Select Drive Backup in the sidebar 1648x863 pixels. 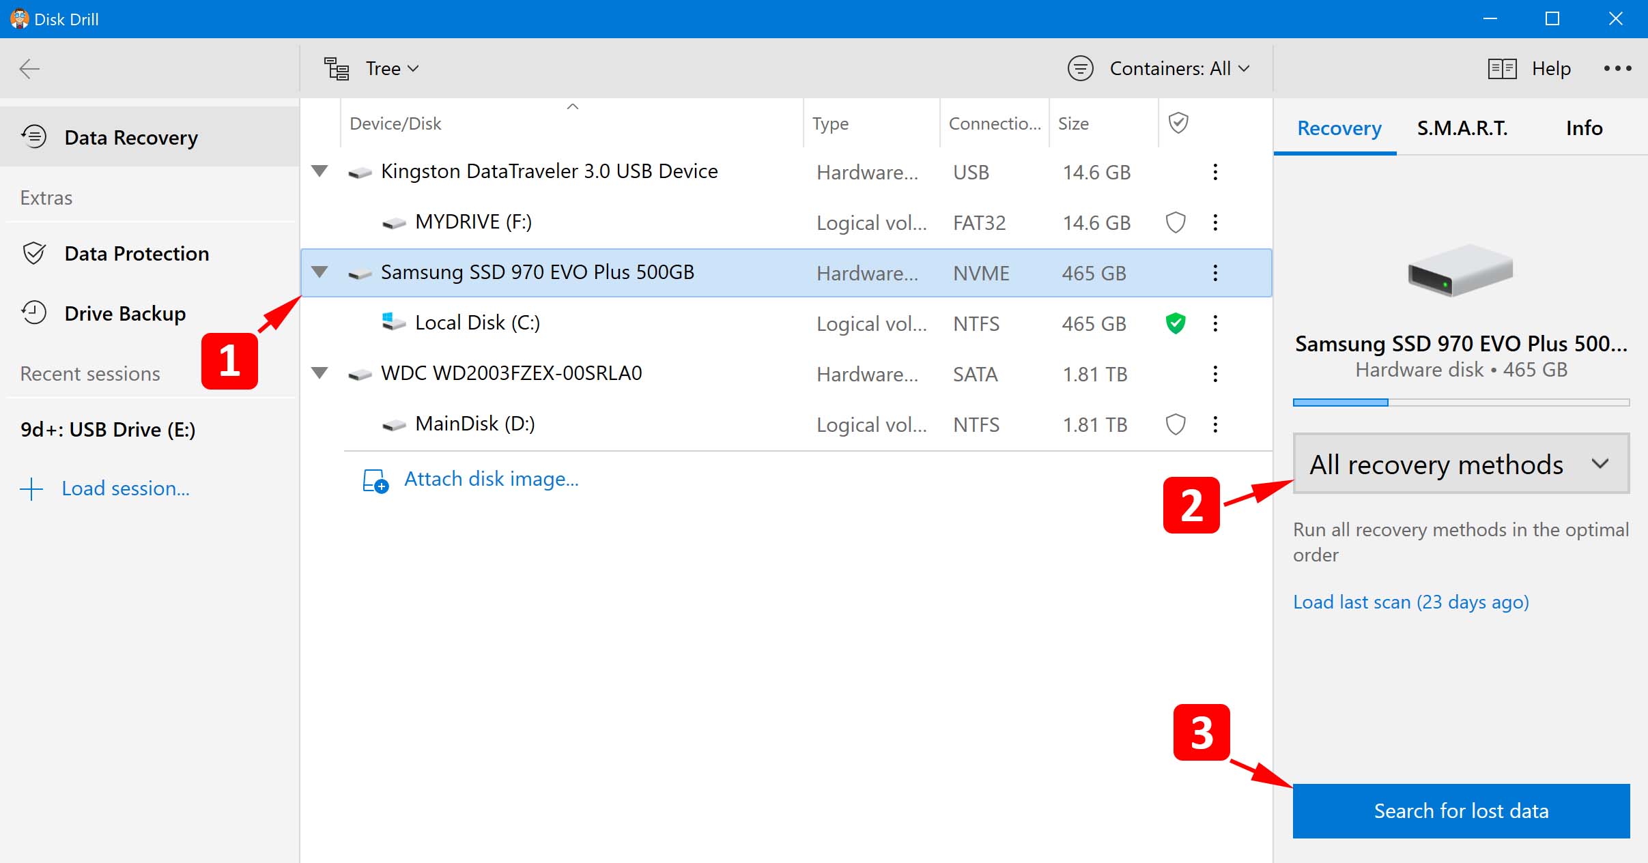point(150,313)
